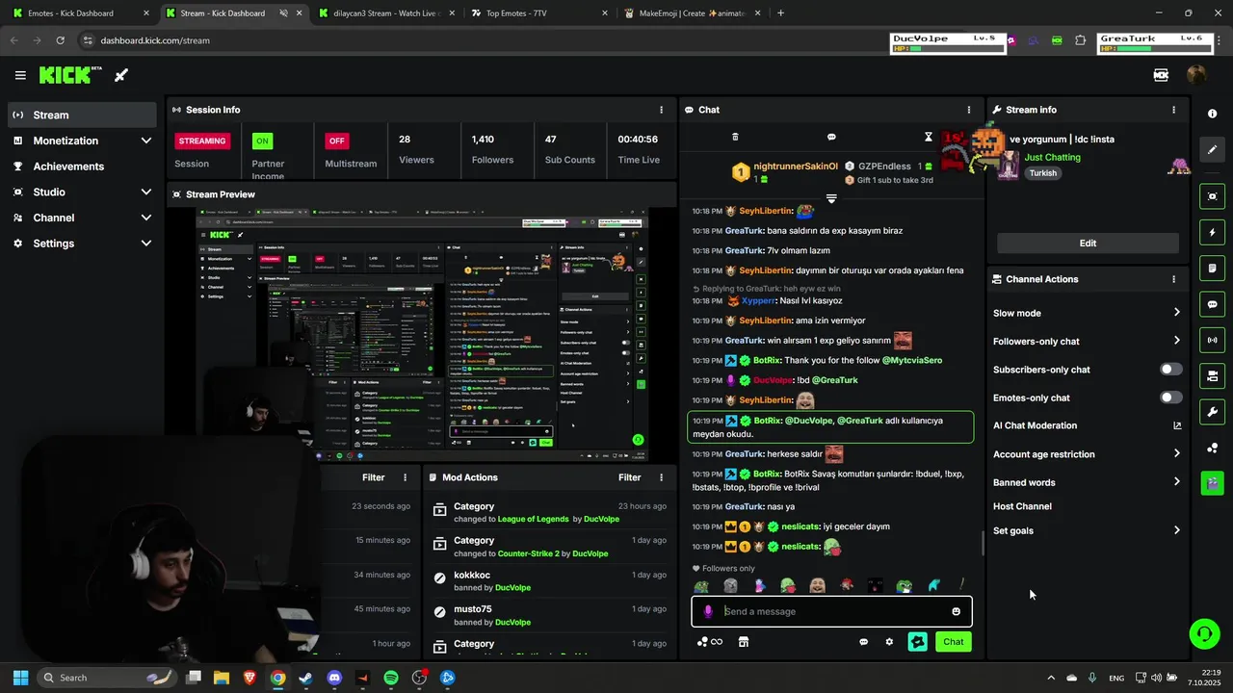The height and width of the screenshot is (693, 1233).
Task: Toggle the Partner Income ON badge
Action: pos(262,141)
